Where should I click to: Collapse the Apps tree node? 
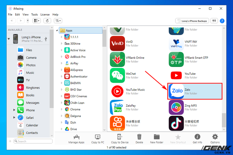[x=57, y=30]
